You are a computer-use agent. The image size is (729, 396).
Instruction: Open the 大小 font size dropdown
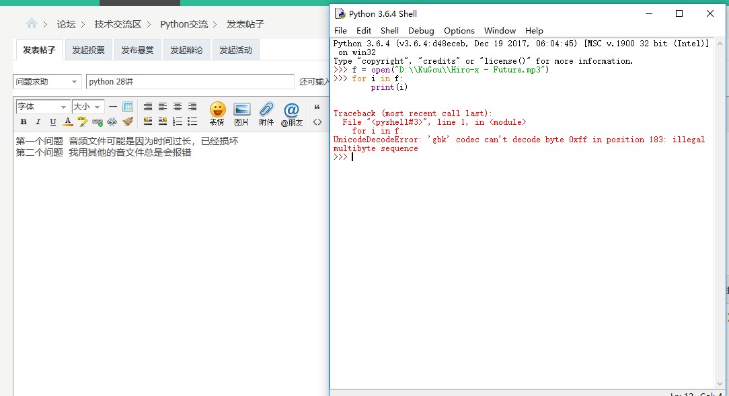point(88,107)
